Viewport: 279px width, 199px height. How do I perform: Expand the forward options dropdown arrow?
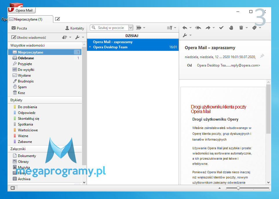click(214, 27)
